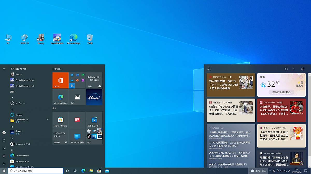Focus the taskbar search box
This screenshot has width=311, height=174.
[x=36, y=171]
